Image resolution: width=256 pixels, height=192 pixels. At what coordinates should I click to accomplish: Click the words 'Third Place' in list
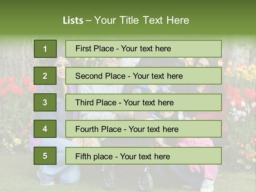click(x=96, y=102)
